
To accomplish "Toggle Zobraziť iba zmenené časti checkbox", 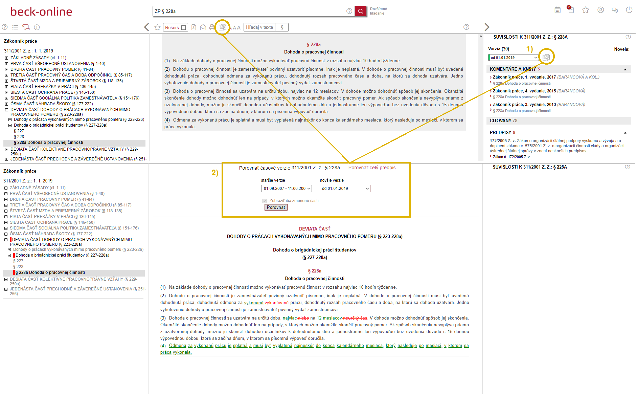I will pos(265,201).
